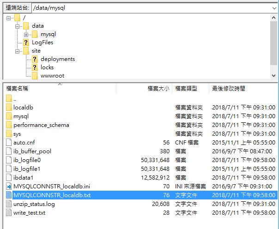Click the deployments question-mark folder icon
Viewport: 279px width, 229px height.
(x=35, y=59)
